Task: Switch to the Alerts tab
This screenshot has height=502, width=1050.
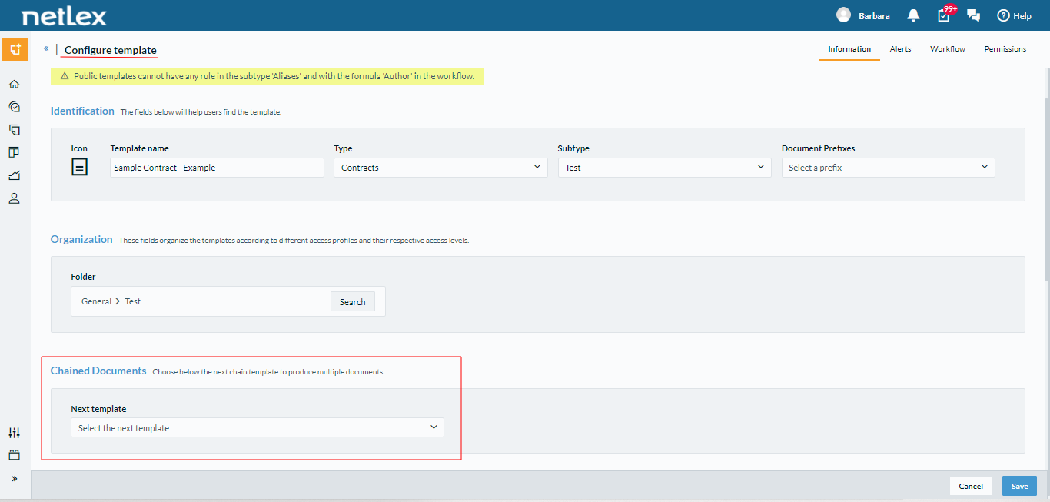Action: tap(900, 49)
